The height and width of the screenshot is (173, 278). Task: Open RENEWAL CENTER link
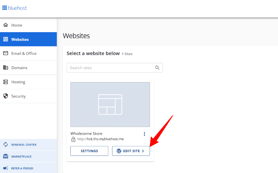click(x=28, y=145)
